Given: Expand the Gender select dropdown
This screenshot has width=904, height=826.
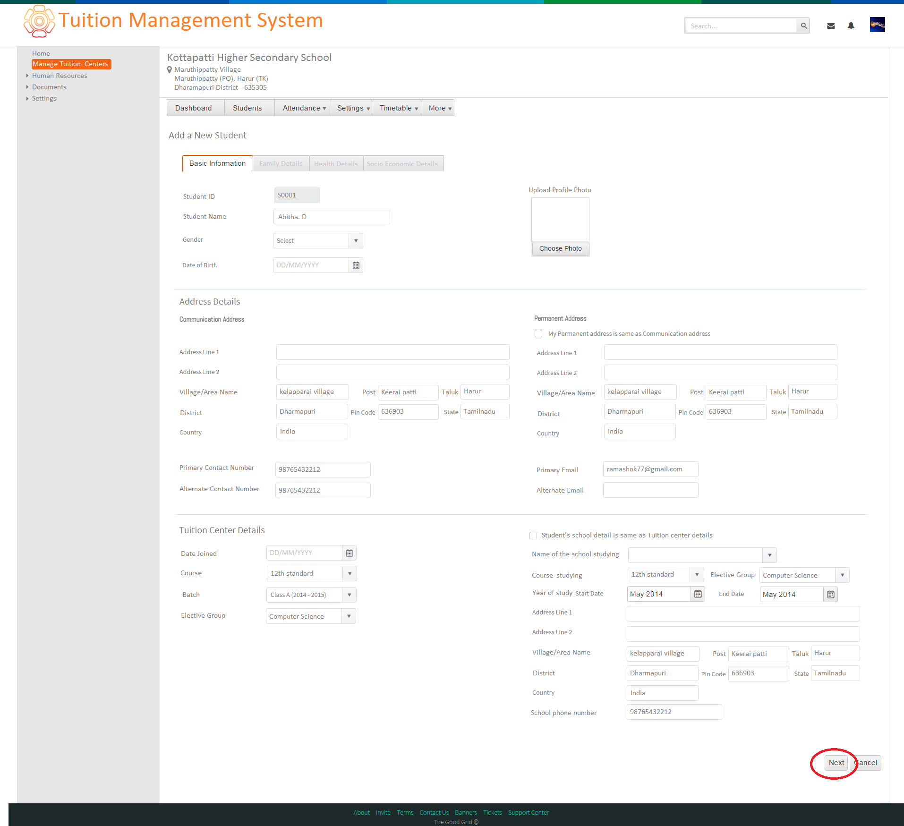Looking at the screenshot, I should tap(318, 241).
